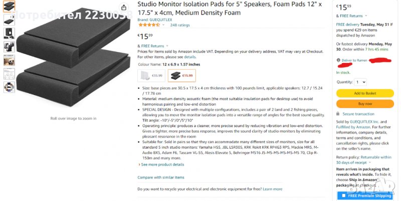Expand See more product details

coord(161,164)
